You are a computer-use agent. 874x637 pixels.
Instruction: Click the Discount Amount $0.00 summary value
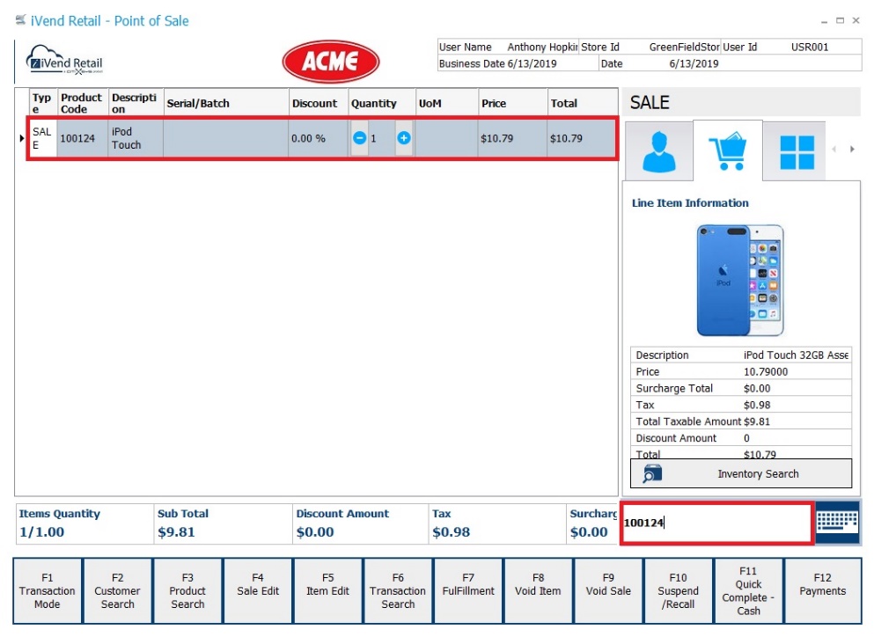[x=315, y=532]
